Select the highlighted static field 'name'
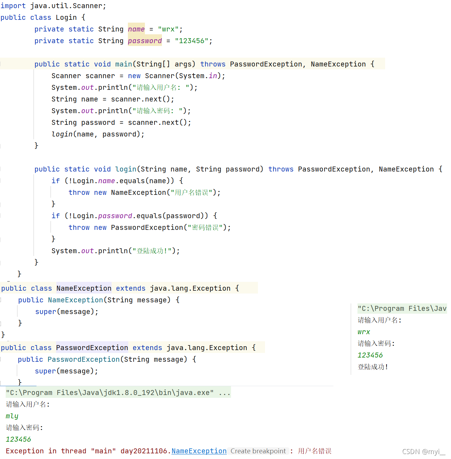 point(136,29)
